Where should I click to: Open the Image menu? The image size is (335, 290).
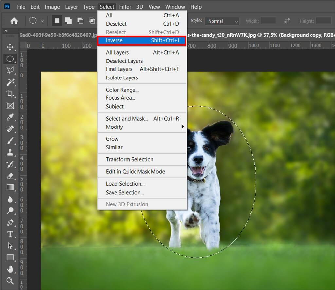pyautogui.click(x=52, y=7)
